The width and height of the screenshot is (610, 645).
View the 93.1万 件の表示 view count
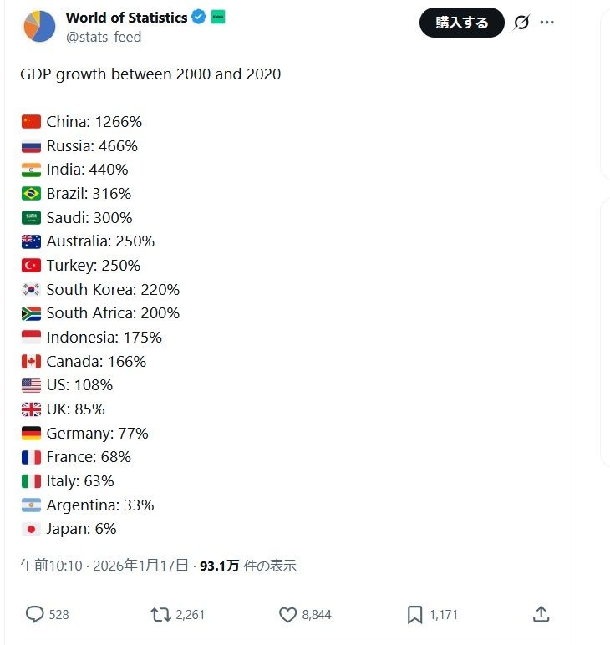click(248, 566)
